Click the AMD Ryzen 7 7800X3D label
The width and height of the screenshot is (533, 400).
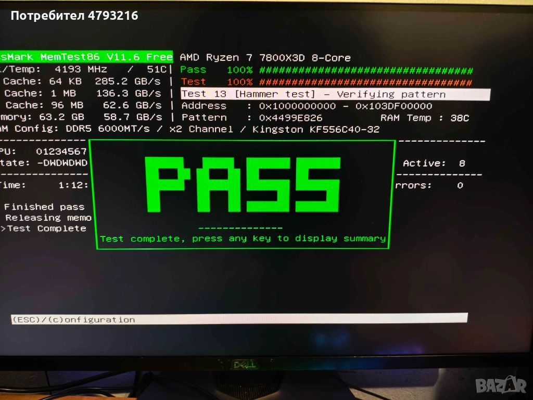point(265,58)
